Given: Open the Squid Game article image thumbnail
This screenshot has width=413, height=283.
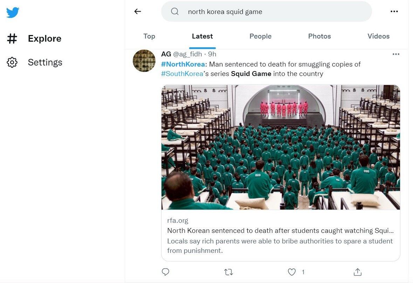Looking at the screenshot, I should tap(281, 147).
